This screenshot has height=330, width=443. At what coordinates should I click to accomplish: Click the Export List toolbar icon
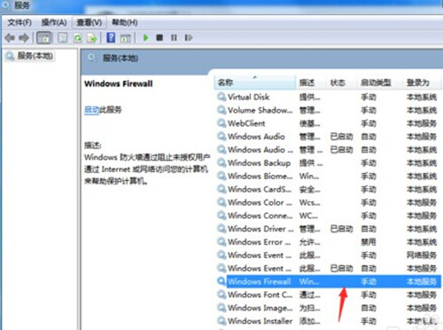pos(92,38)
